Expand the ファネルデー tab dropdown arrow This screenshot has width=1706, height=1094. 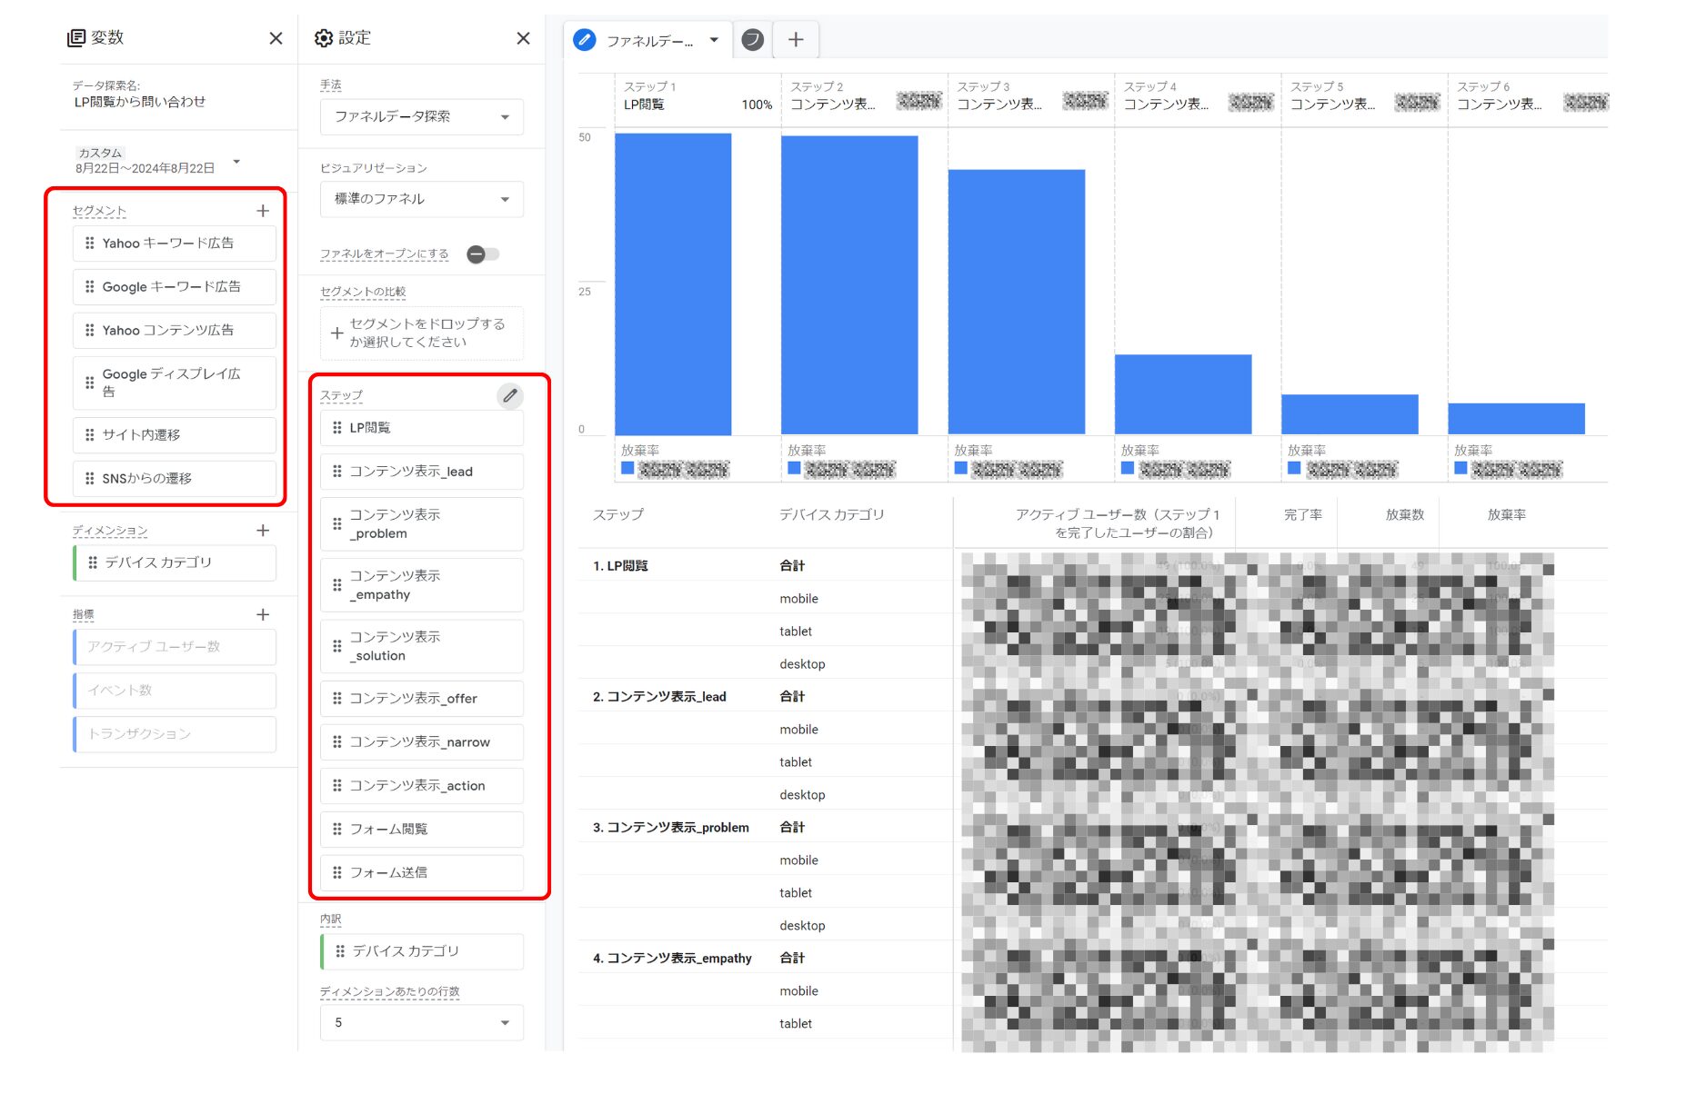pos(714,40)
